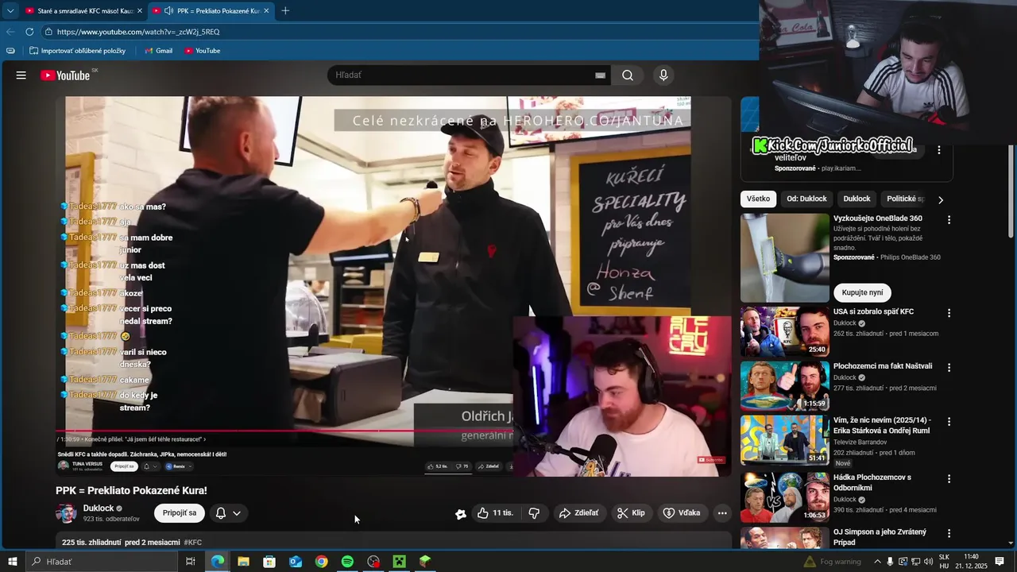
Task: Open options for 'OJ Simpson' video
Action: click(949, 533)
